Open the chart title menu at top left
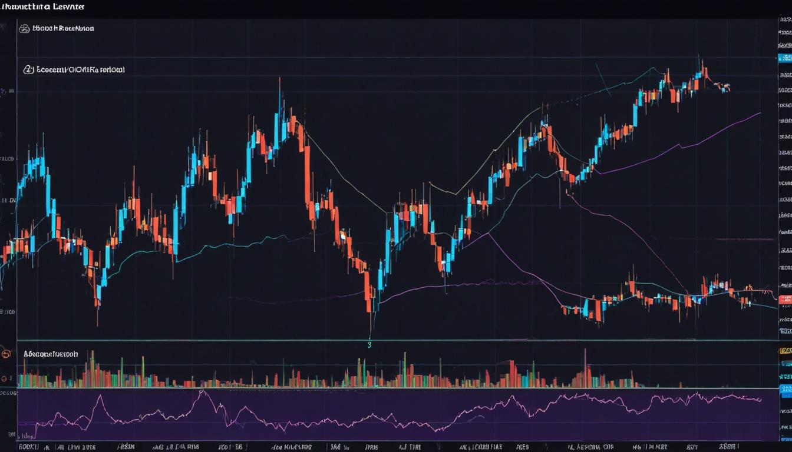This screenshot has height=452, width=792. (x=41, y=6)
